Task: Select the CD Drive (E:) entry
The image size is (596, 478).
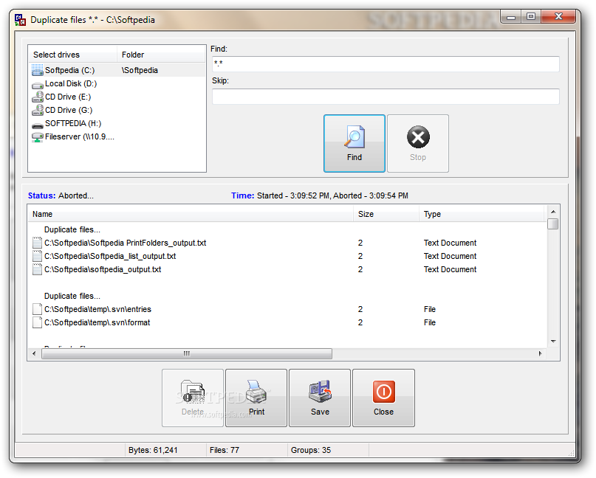Action: pyautogui.click(x=68, y=97)
